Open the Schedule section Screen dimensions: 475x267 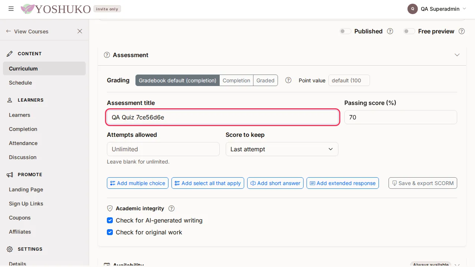point(44,83)
